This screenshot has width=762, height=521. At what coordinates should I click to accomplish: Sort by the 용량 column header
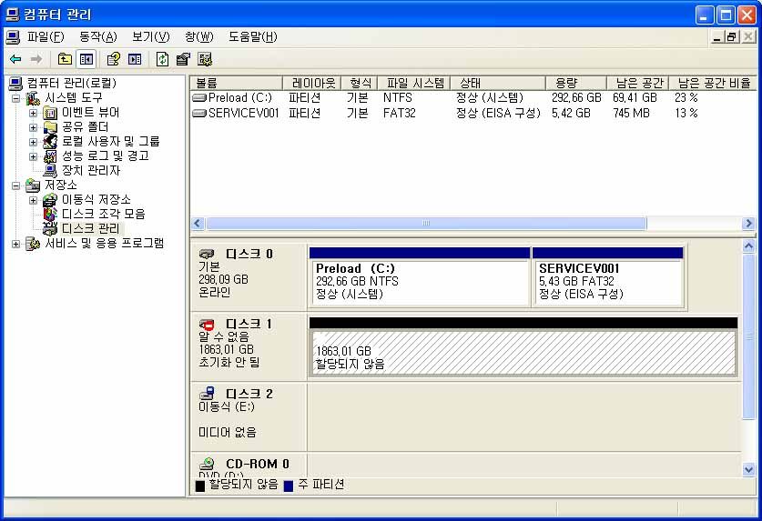pyautogui.click(x=576, y=83)
